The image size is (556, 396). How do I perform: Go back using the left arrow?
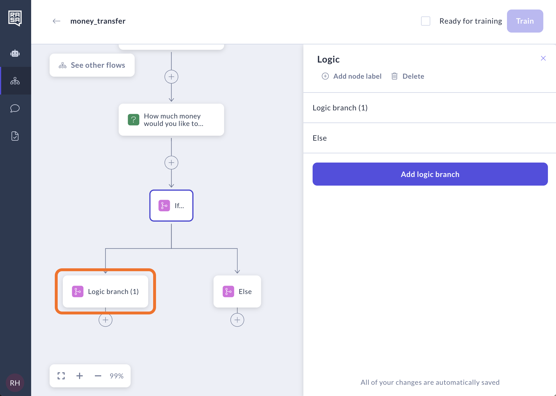[x=57, y=21]
